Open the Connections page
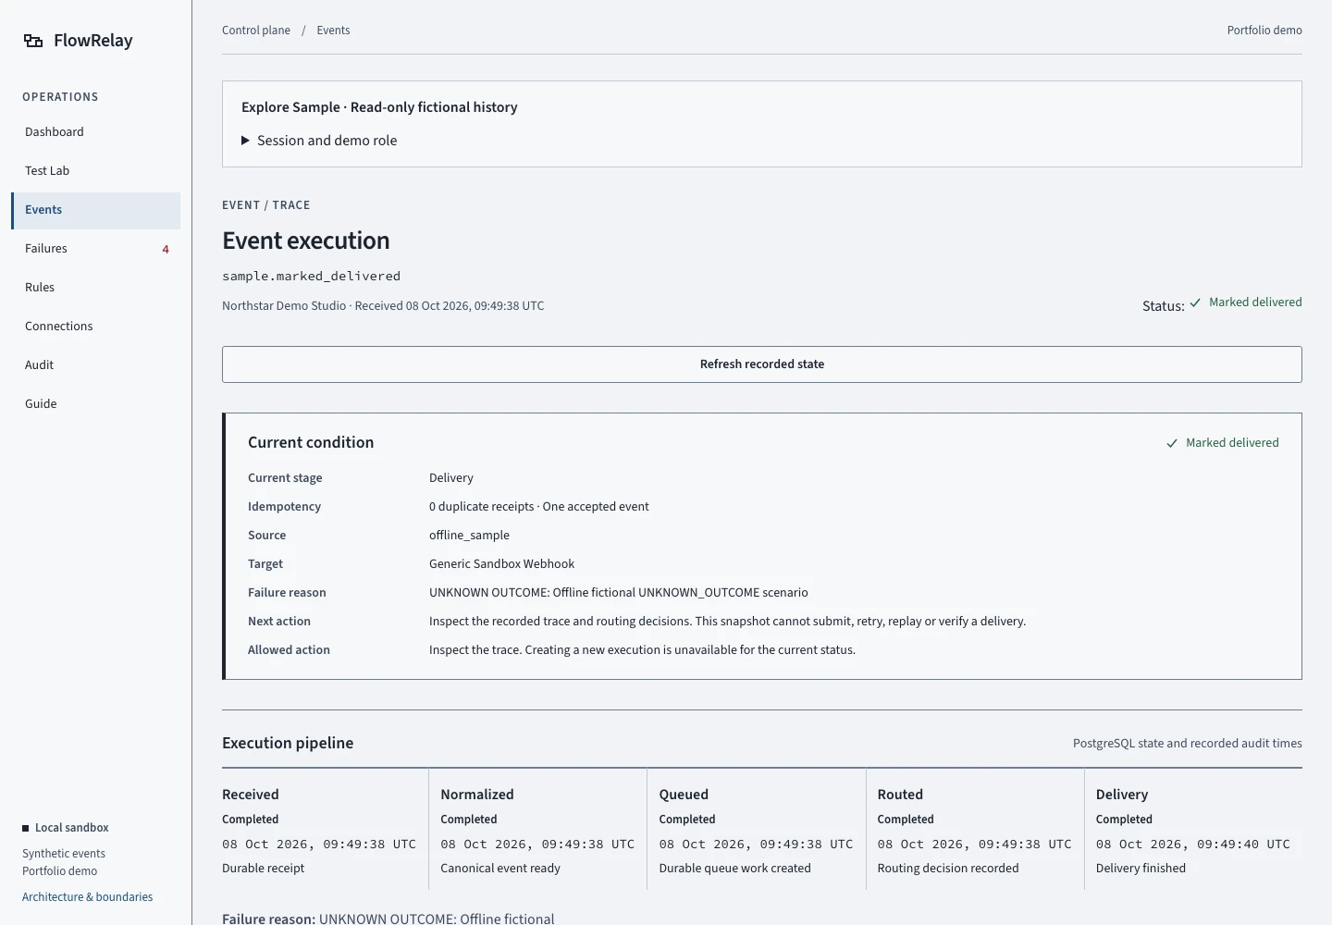Image resolution: width=1332 pixels, height=925 pixels. (96, 327)
